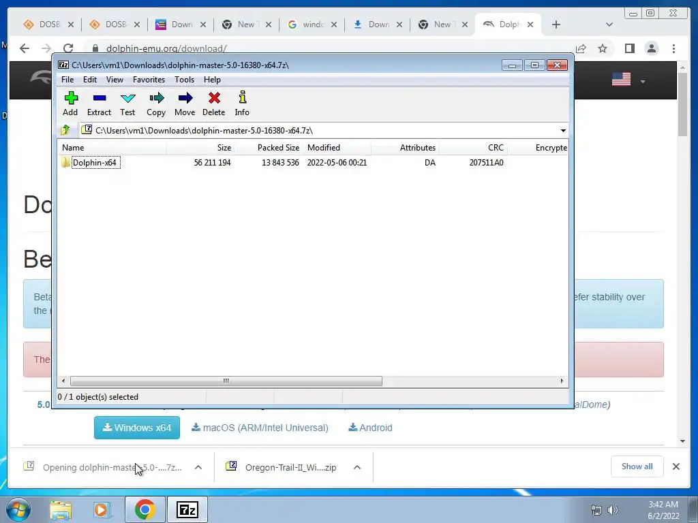The image size is (698, 523).
Task: Expand options for Oregon-Trail-II zip download
Action: [x=357, y=467]
